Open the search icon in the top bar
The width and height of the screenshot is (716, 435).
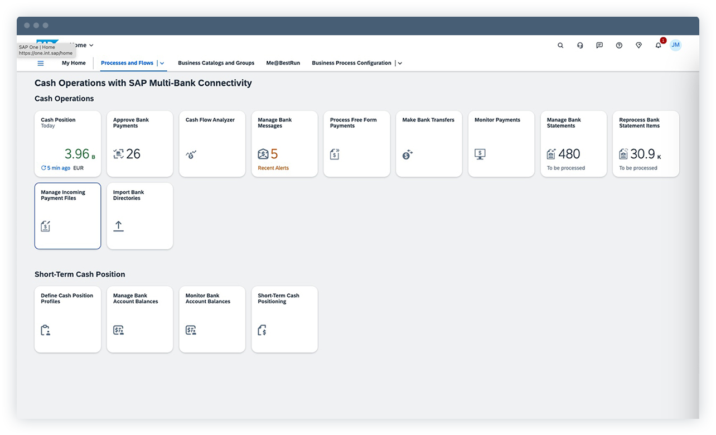tap(560, 45)
